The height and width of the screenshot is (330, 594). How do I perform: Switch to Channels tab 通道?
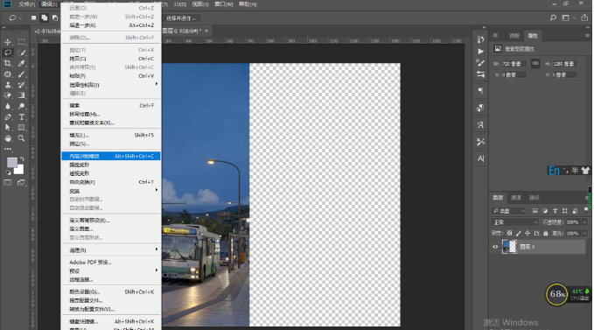point(515,198)
